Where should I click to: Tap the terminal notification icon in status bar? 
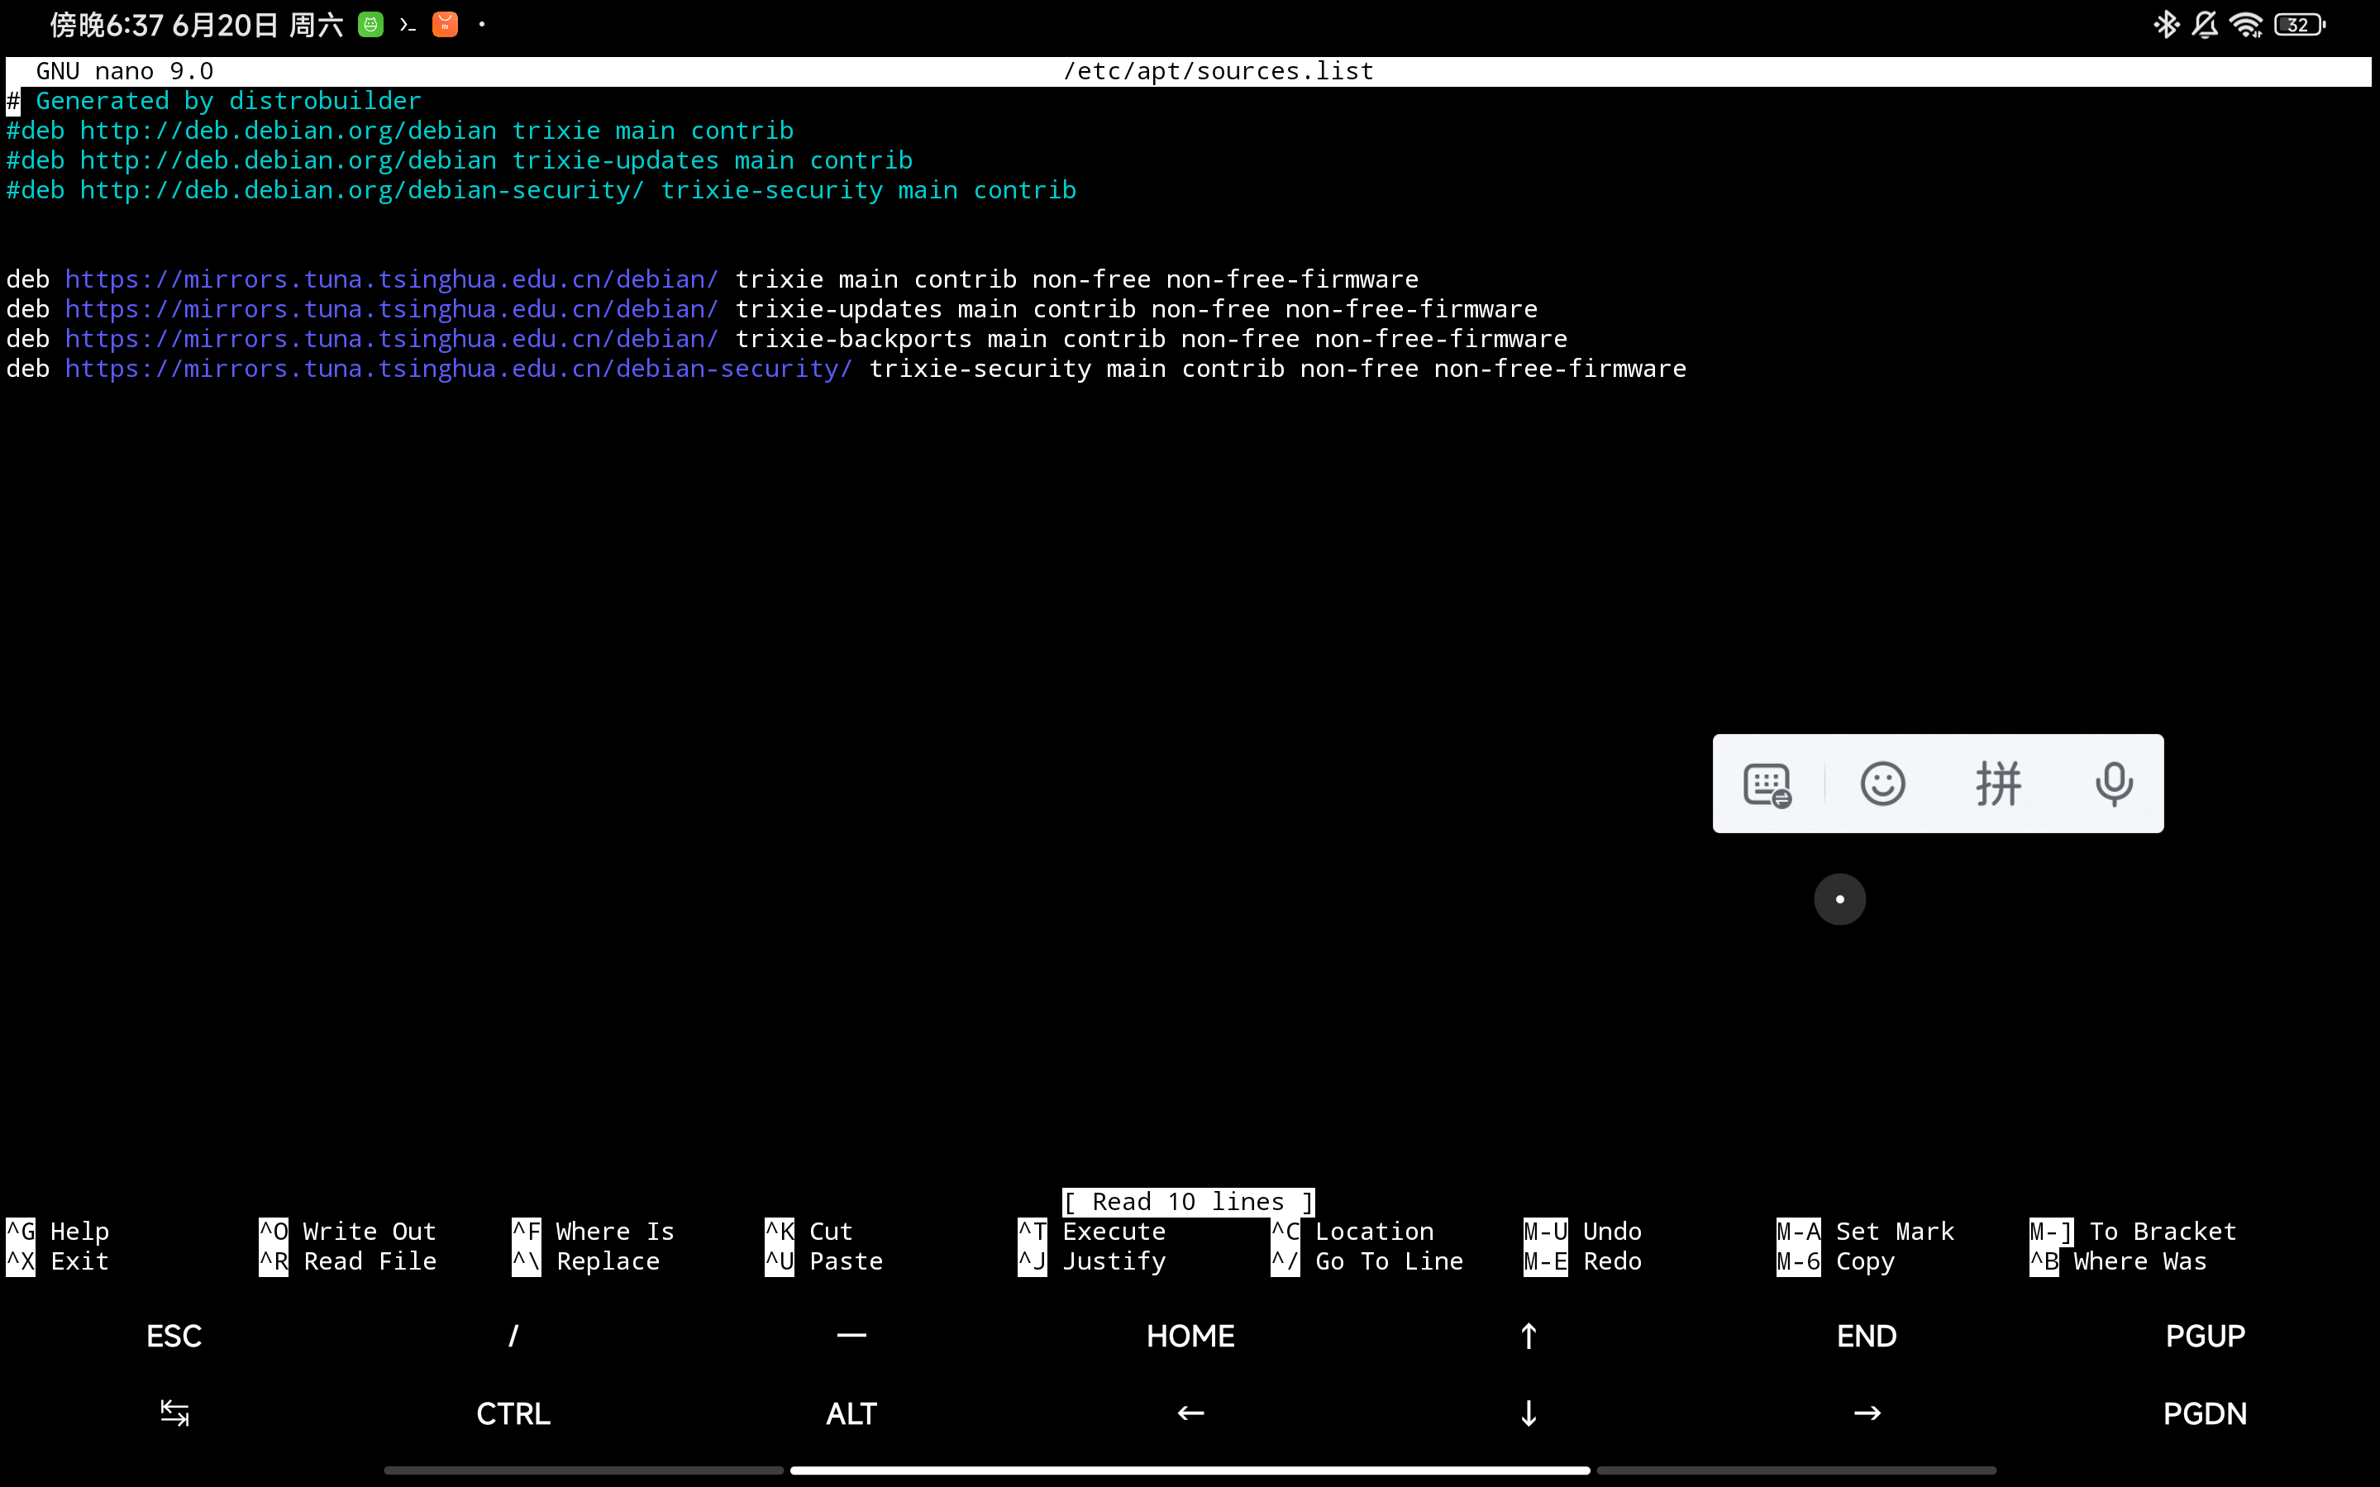coord(408,25)
